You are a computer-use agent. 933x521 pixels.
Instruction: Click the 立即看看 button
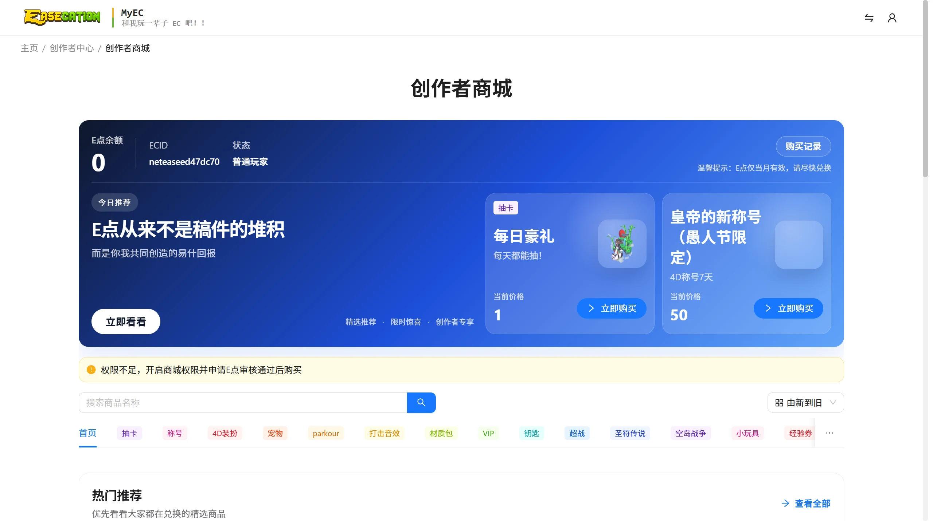tap(126, 321)
